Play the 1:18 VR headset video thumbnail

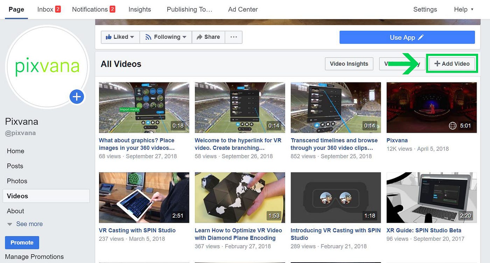point(336,198)
